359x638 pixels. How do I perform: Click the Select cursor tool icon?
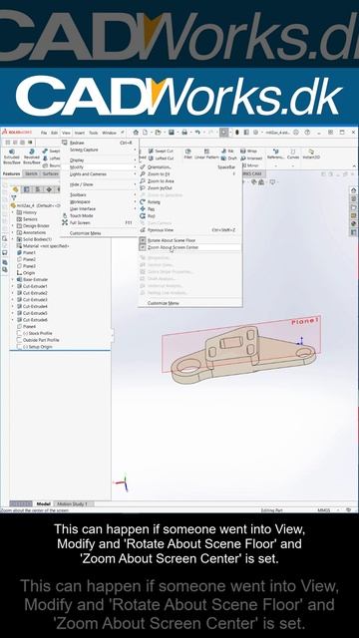coord(223,133)
